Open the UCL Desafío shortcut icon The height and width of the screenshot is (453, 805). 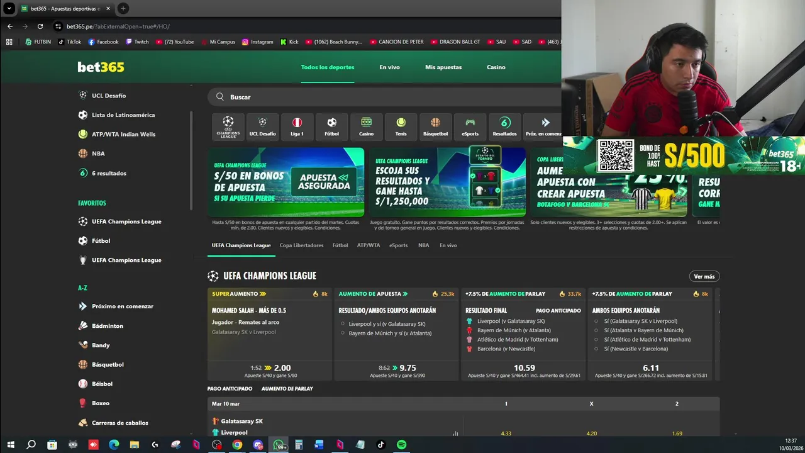point(262,127)
